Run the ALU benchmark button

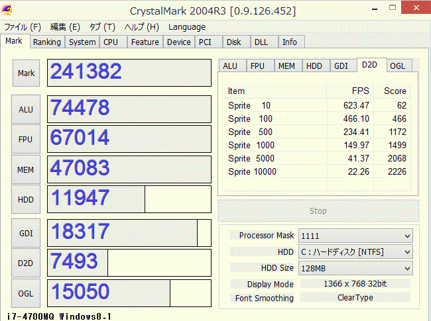pos(26,109)
